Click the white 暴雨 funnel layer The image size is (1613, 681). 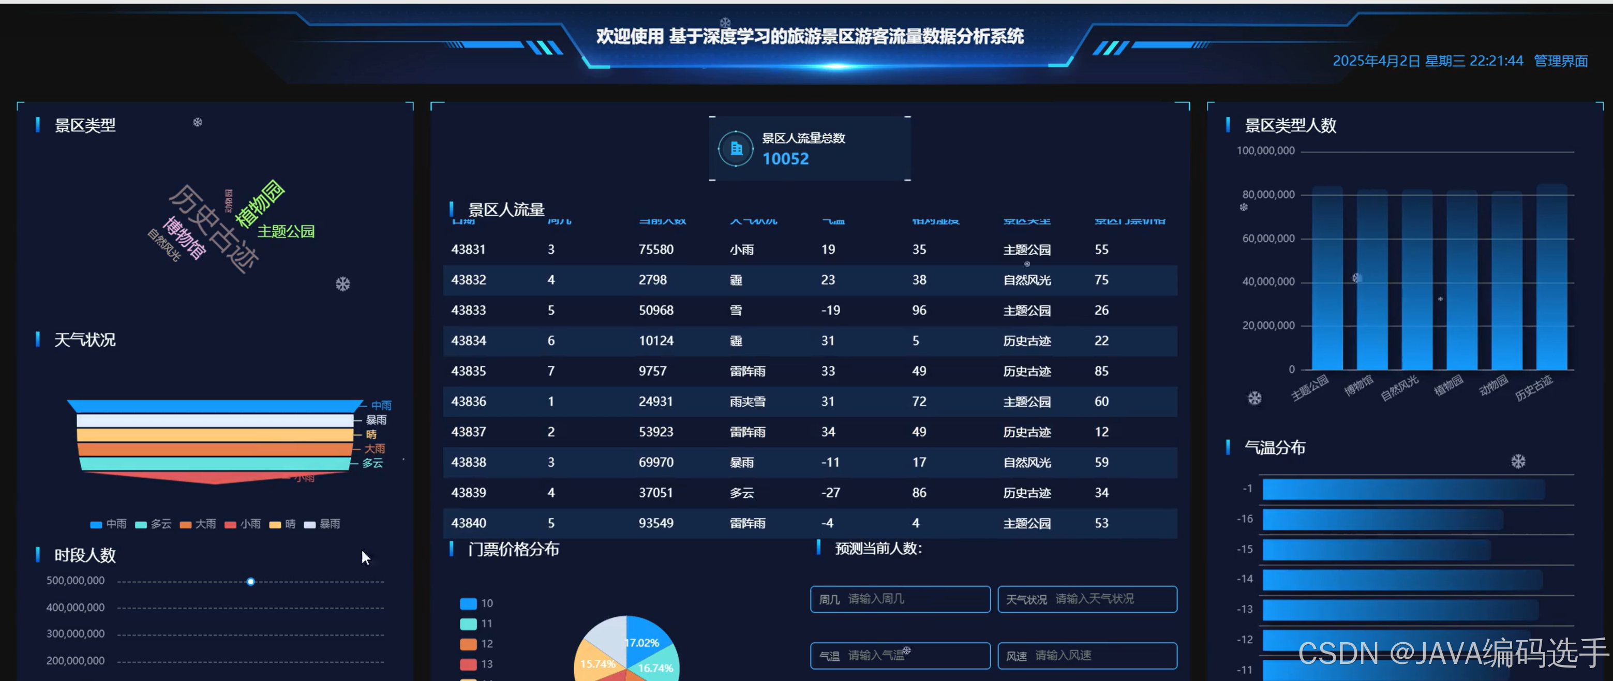215,420
